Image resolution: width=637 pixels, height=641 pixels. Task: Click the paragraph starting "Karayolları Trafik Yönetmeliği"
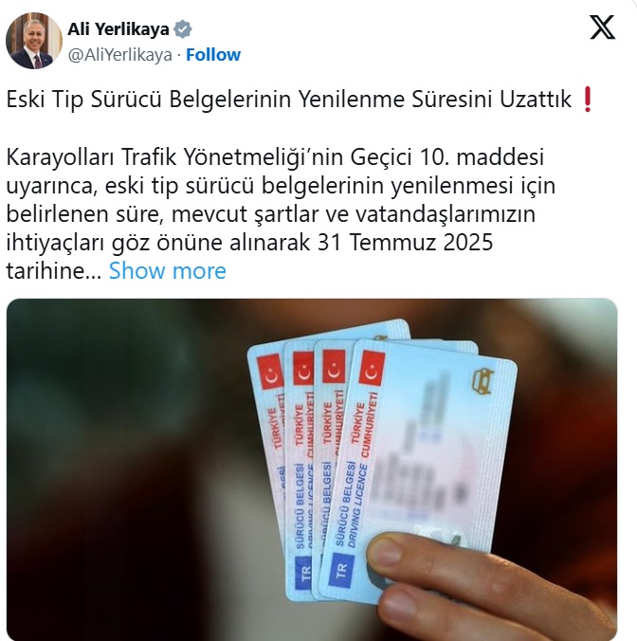[x=281, y=213]
